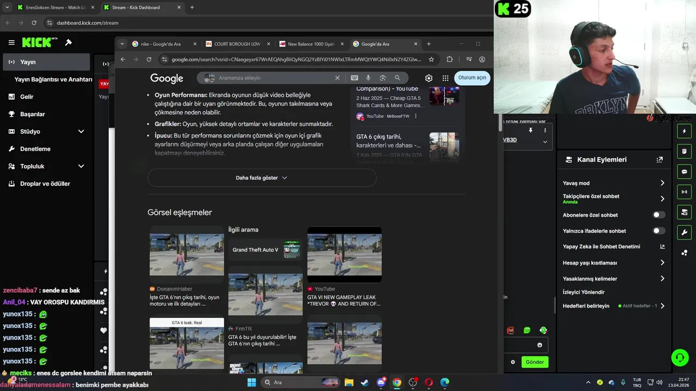The width and height of the screenshot is (696, 391).
Task: Open the Google apps grid
Action: (x=445, y=78)
